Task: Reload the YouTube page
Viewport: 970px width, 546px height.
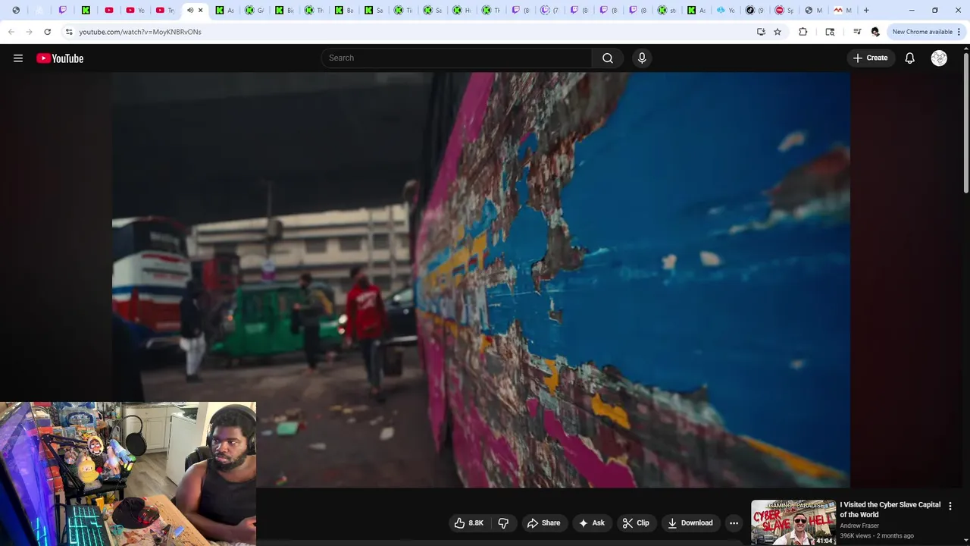Action: coord(47,32)
